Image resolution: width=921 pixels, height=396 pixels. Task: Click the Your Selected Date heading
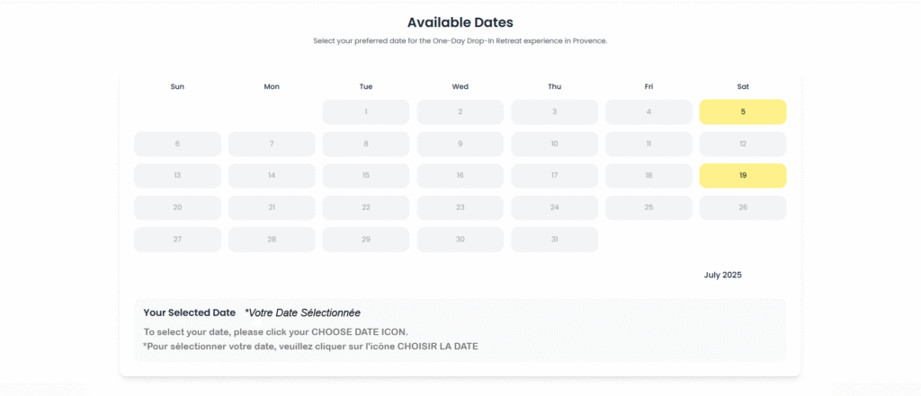[x=189, y=312]
